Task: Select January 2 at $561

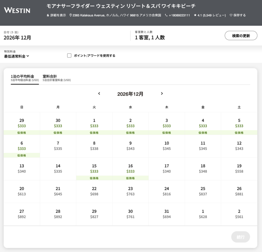Action: pyautogui.click(x=239, y=215)
